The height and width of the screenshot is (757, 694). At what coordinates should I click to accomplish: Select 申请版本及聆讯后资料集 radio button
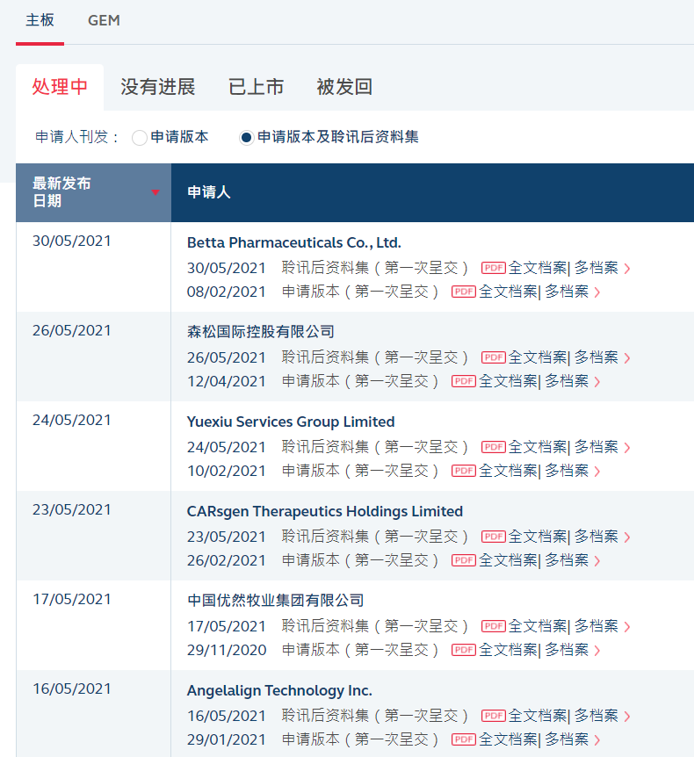click(x=246, y=138)
